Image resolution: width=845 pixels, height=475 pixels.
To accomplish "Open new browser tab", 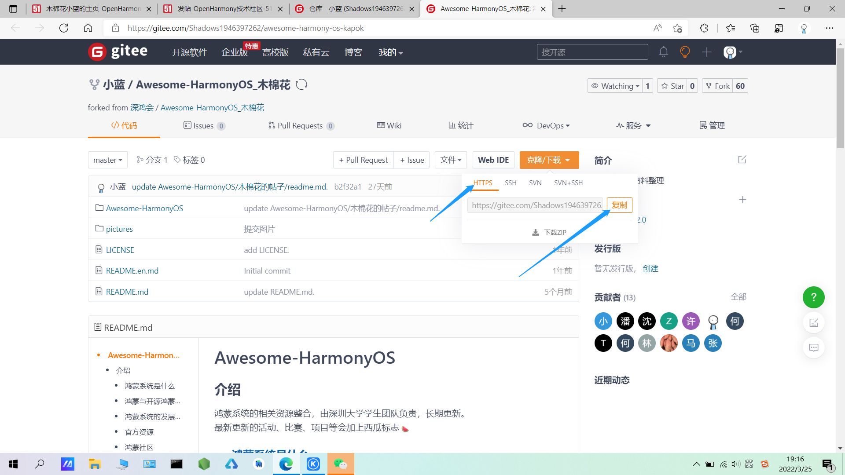I will pos(562,8).
